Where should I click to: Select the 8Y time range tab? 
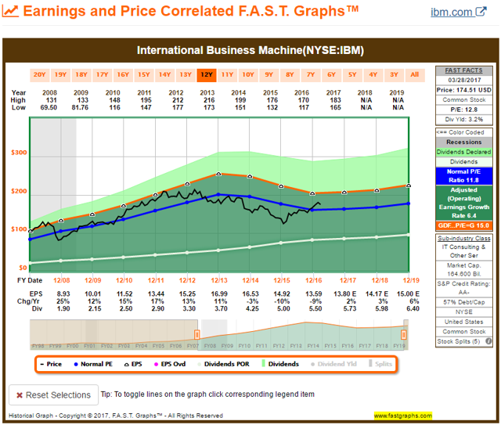pos(290,75)
